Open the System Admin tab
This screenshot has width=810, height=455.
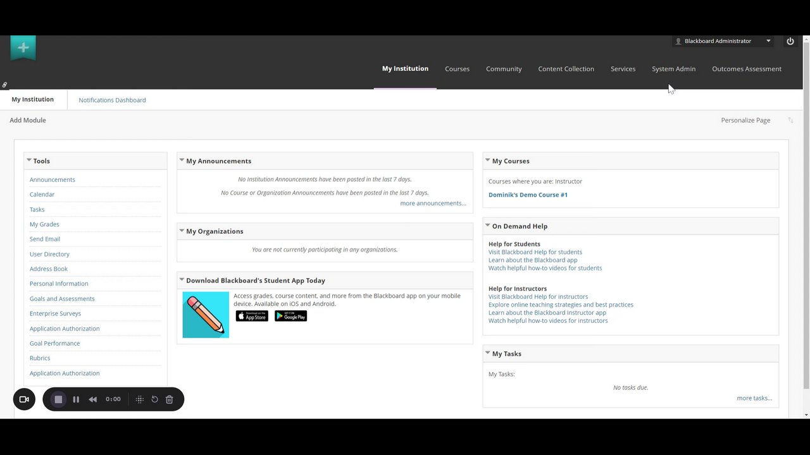tap(673, 69)
